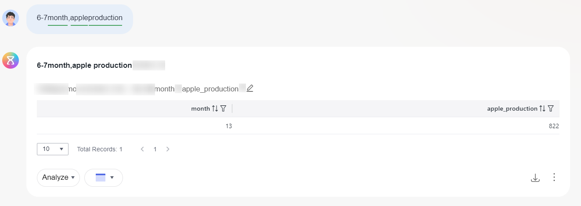
Task: Download the result table
Action: coord(535,178)
